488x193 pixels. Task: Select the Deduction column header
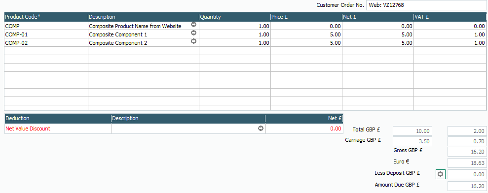(58, 119)
